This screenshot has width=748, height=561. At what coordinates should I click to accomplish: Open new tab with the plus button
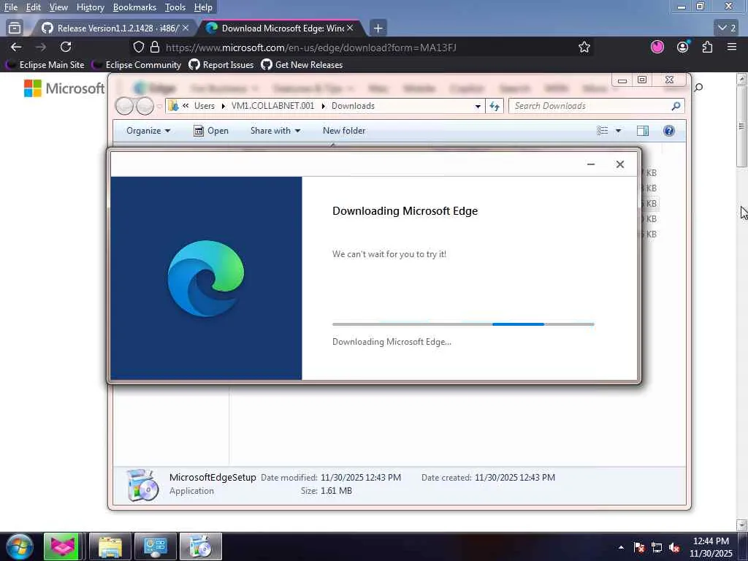click(378, 28)
